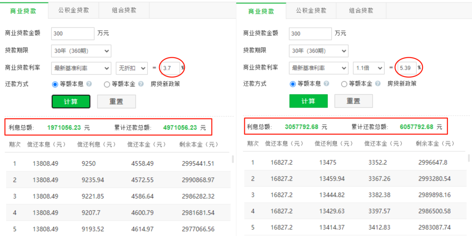
Task: Click total interest value 1971056.23
Action: point(64,128)
